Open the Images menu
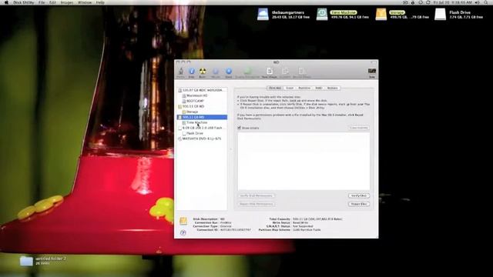493x277 pixels. tap(67, 2)
